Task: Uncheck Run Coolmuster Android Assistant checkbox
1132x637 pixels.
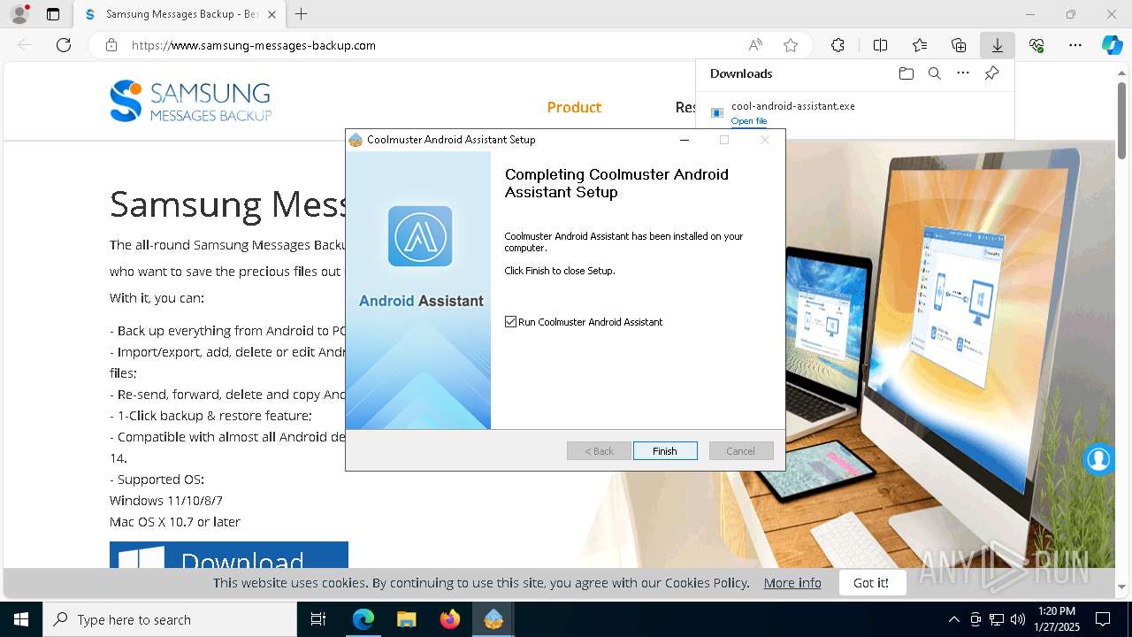Action: coord(510,322)
